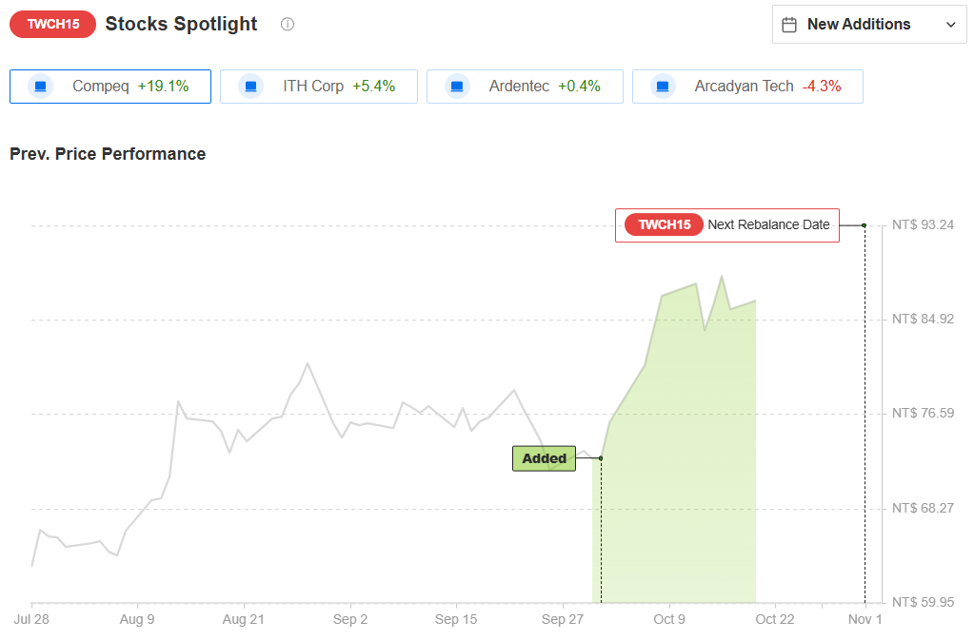Click the info icon beside Stocks Spotlight

pos(288,25)
